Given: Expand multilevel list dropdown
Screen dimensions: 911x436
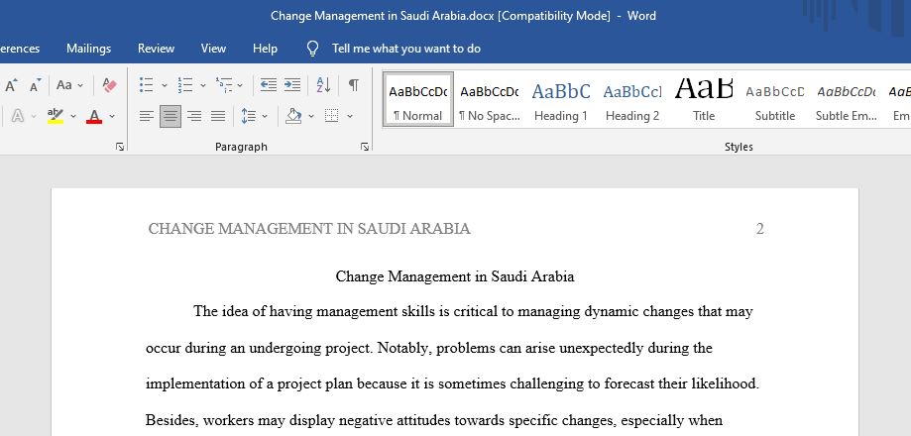Looking at the screenshot, I should tap(240, 85).
